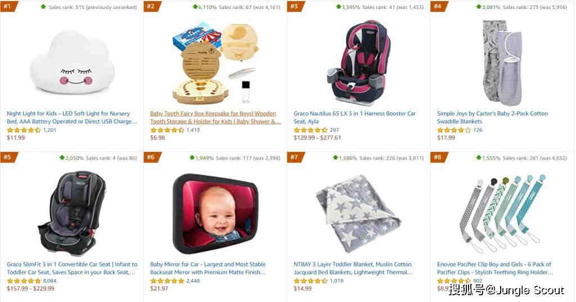Click Enovoe Pacifier Clip product title
The height and width of the screenshot is (302, 576).
point(495,268)
